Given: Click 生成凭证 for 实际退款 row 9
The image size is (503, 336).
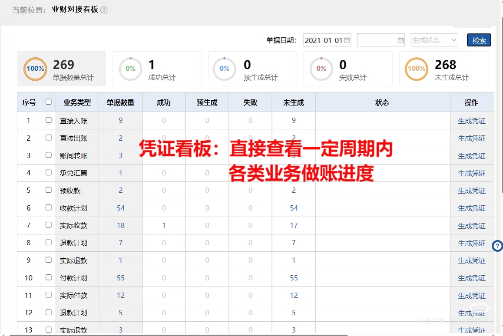Looking at the screenshot, I should coord(472,260).
